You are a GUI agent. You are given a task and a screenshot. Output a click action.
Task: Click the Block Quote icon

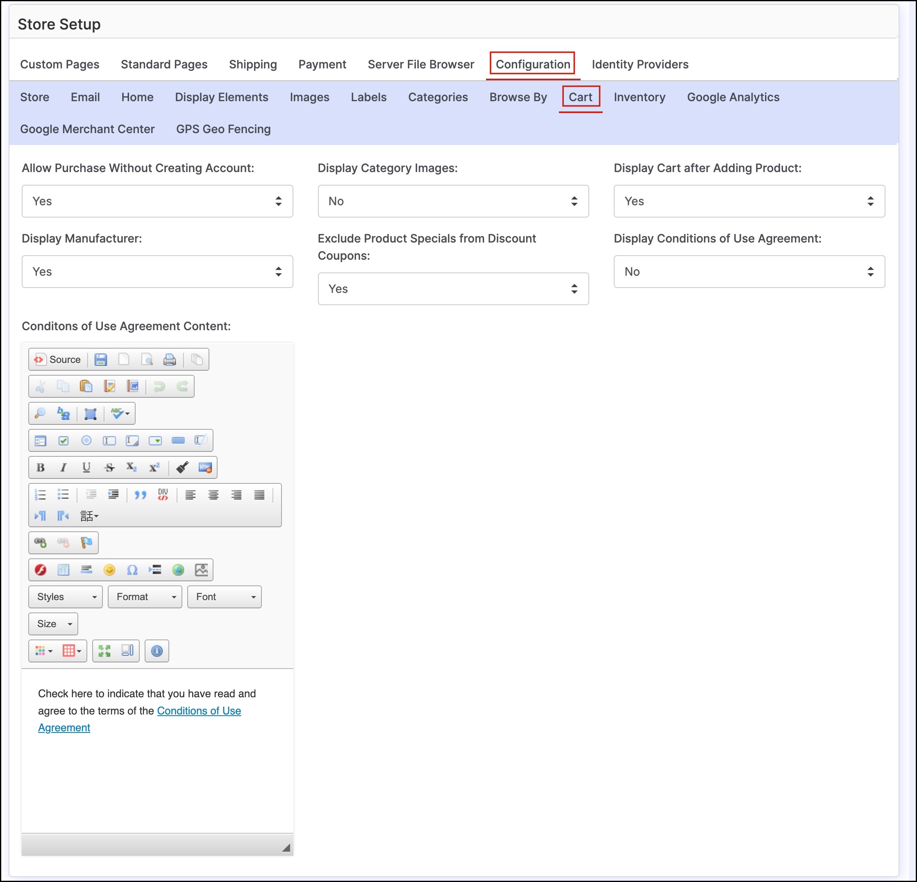tap(140, 495)
